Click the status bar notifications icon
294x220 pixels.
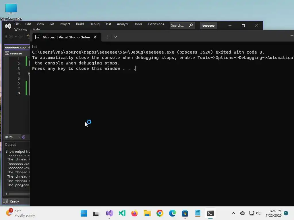[x=5, y=201]
